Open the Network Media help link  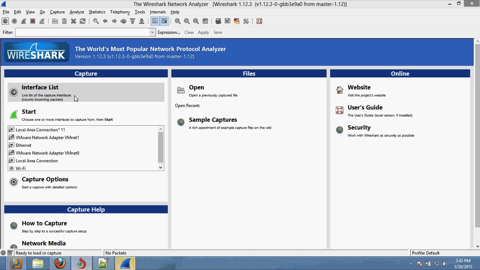[43, 243]
